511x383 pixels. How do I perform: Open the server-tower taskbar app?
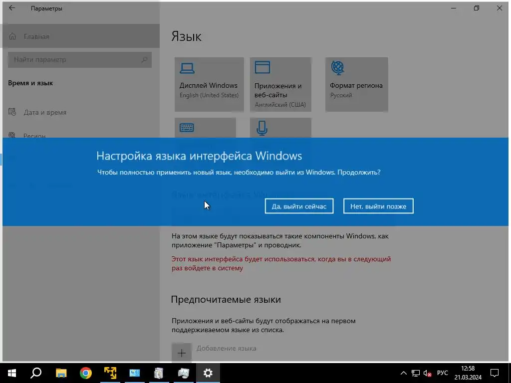[x=159, y=373]
